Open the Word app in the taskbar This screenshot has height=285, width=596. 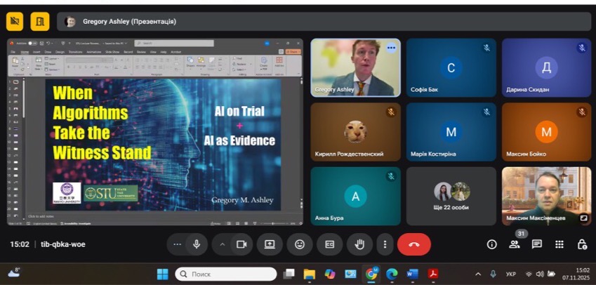click(x=412, y=274)
